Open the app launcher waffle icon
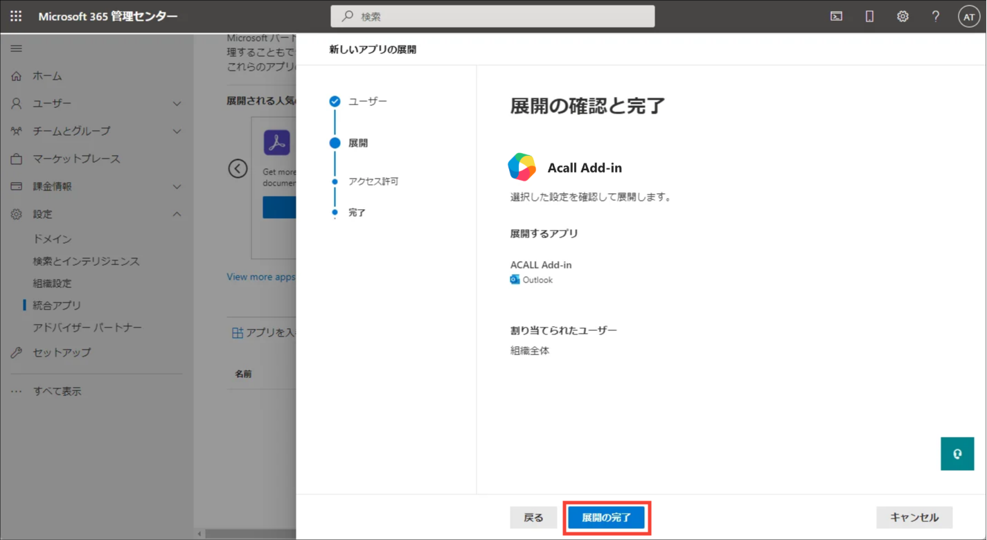 tap(16, 16)
